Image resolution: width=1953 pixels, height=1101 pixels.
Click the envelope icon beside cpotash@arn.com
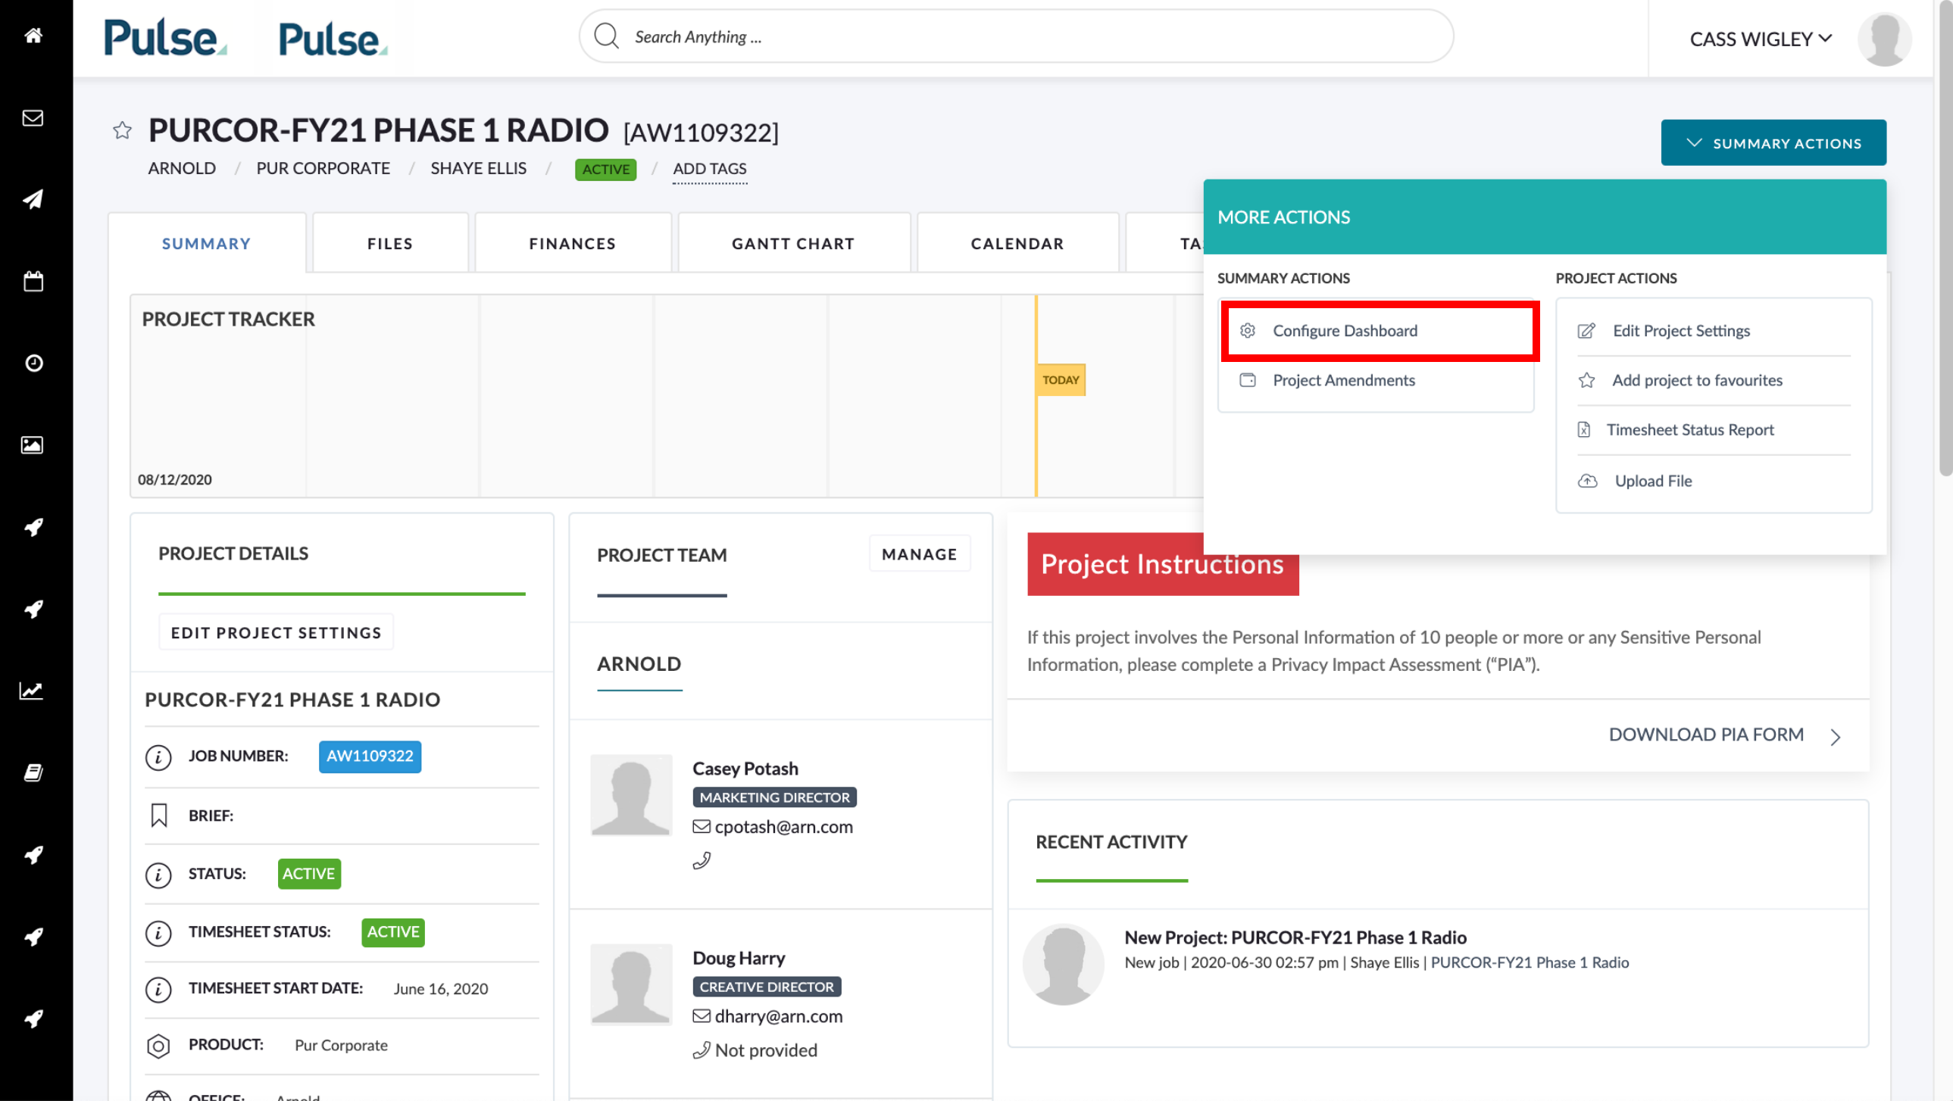coord(702,827)
